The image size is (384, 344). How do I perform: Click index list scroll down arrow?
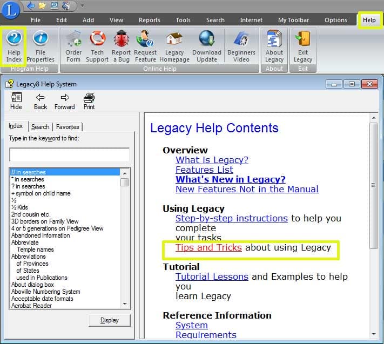pos(125,304)
